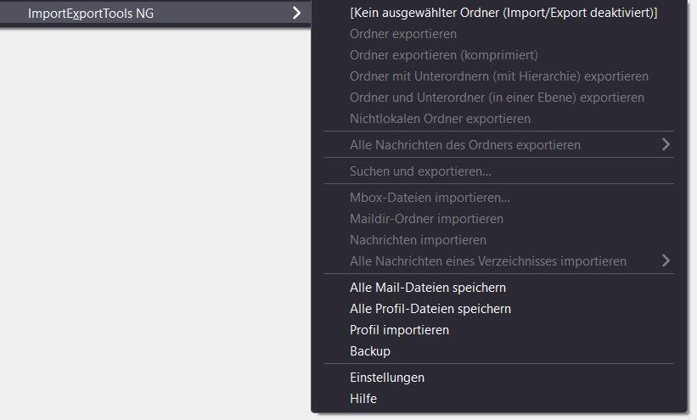
Task: Select Ordner mit Unterordnern (mit Hierarchie) exportieren
Action: (500, 76)
